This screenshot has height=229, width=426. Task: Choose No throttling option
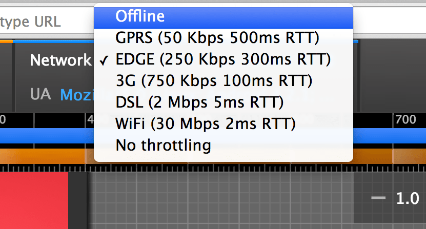point(163,145)
